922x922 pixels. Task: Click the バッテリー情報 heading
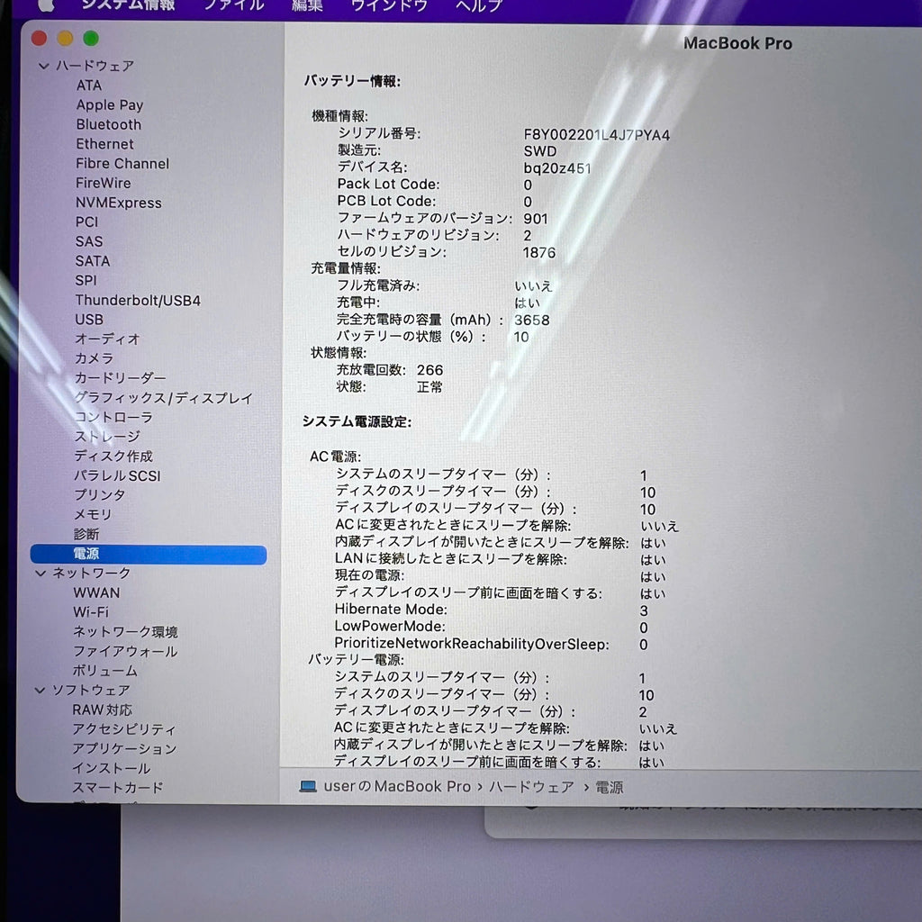point(352,81)
